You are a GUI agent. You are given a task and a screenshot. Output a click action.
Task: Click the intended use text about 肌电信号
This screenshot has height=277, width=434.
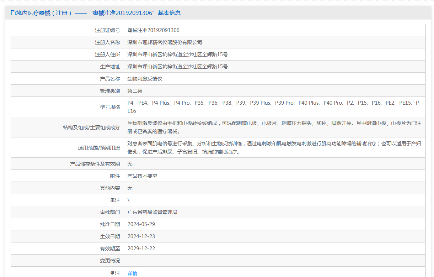pos(274,147)
